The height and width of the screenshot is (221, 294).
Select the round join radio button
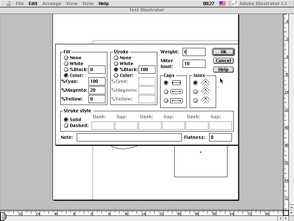pos(196,91)
